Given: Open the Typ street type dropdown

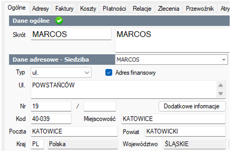Looking at the screenshot, I should [87, 72].
